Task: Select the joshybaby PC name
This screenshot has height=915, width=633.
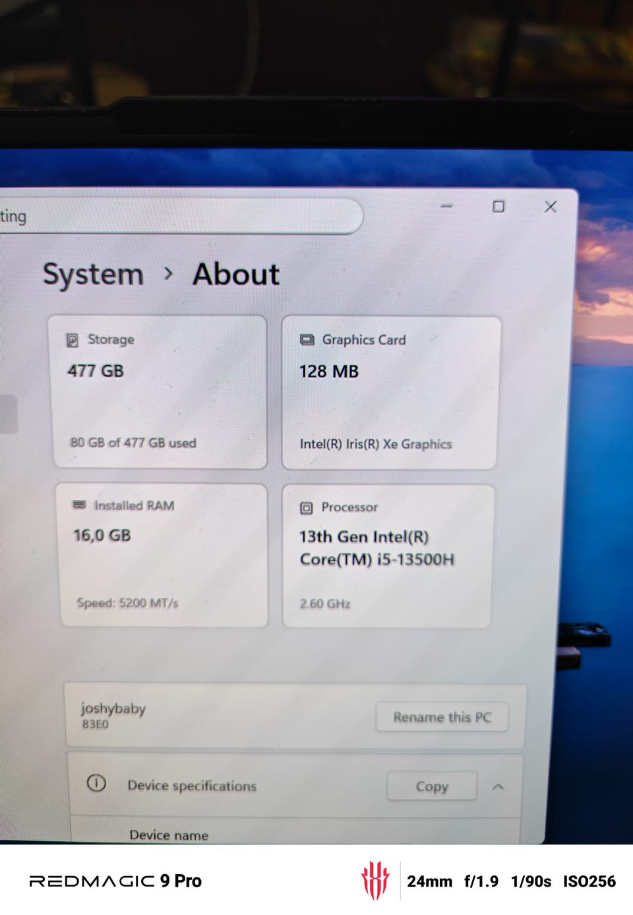Action: tap(113, 709)
